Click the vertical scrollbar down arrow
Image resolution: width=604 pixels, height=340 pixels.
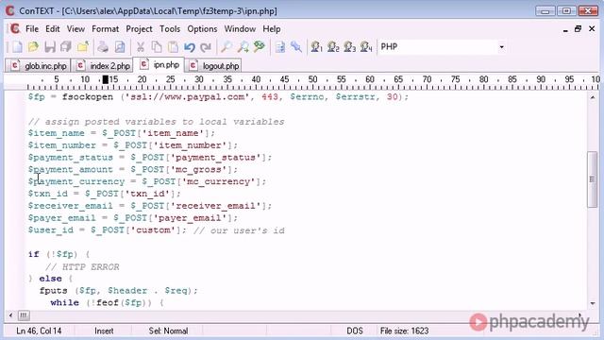coord(593,304)
